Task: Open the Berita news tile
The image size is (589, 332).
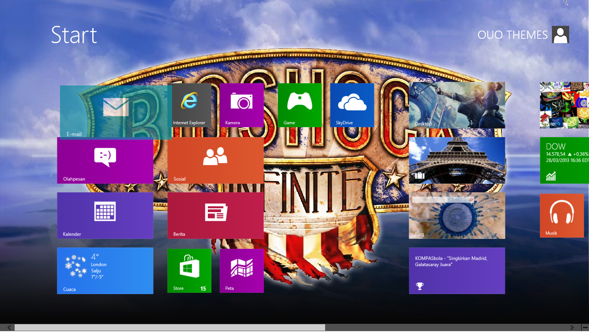Action: pos(216,216)
